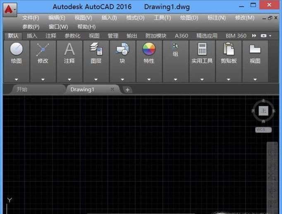
Task: Switch to the 插入 ribbon tab
Action: tap(32, 36)
